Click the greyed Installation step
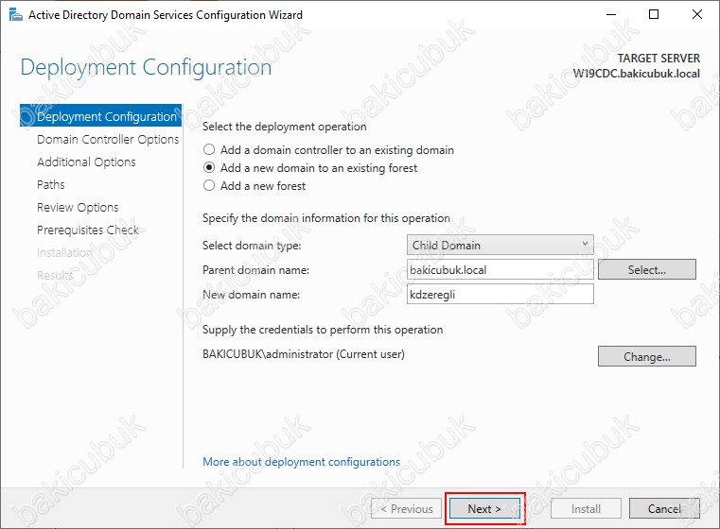This screenshot has height=529, width=720. point(64,252)
